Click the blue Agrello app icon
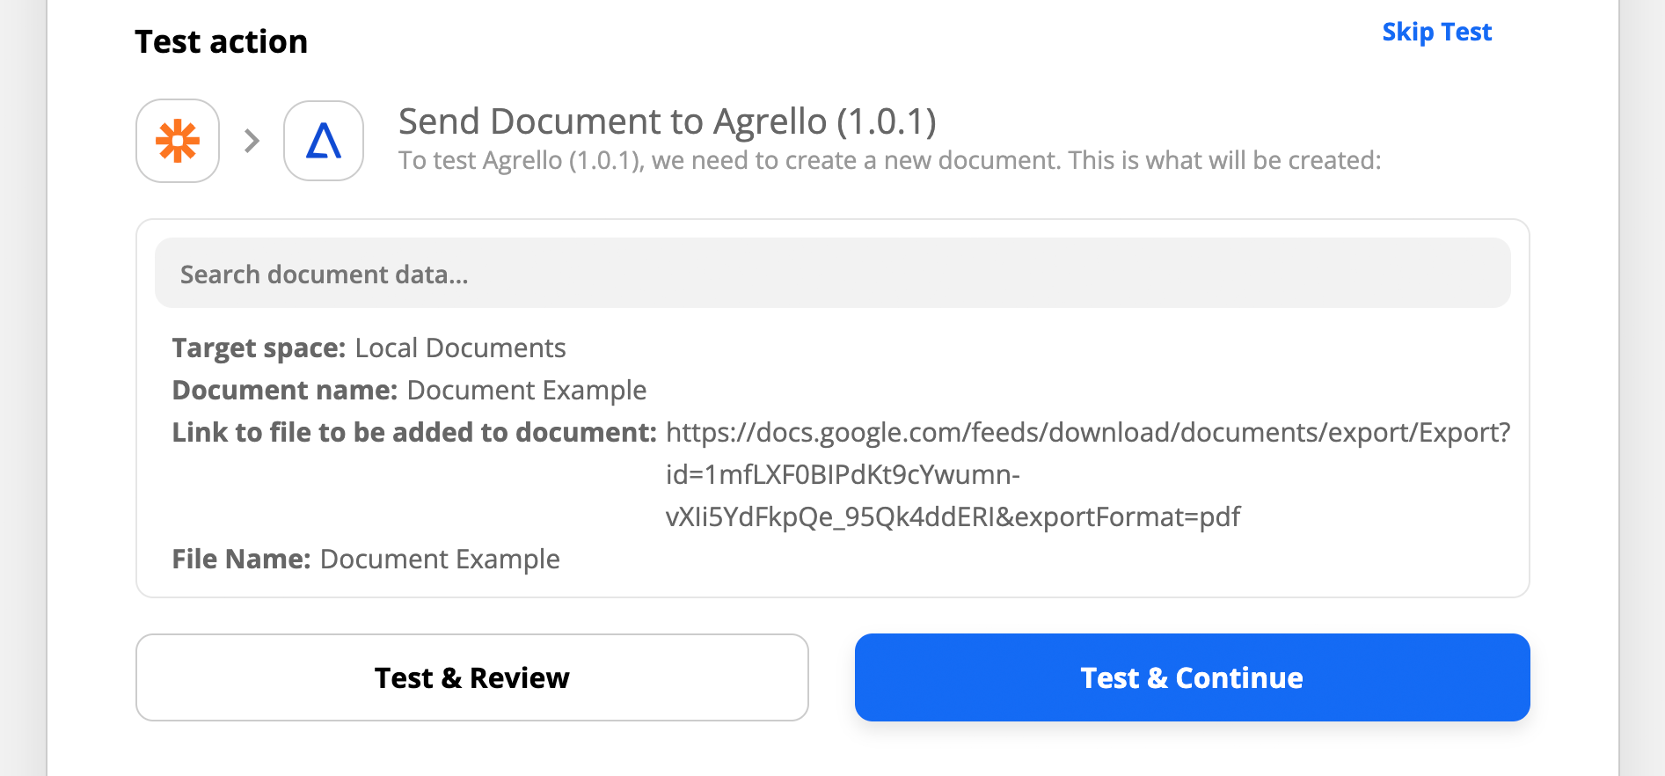This screenshot has height=776, width=1665. (324, 141)
